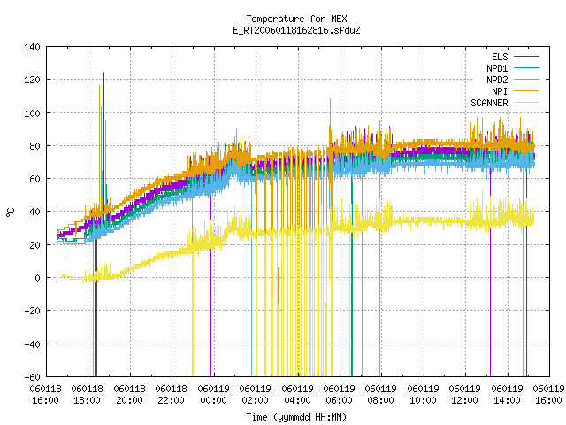Click the orange NPI spike peaking above 100 near 06:00

[330, 123]
